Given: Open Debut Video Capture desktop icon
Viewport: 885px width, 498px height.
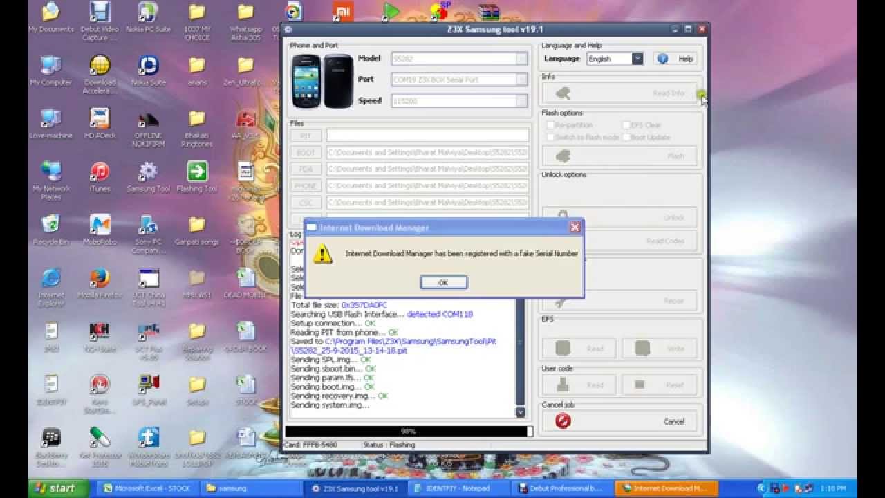Looking at the screenshot, I should 100,21.
